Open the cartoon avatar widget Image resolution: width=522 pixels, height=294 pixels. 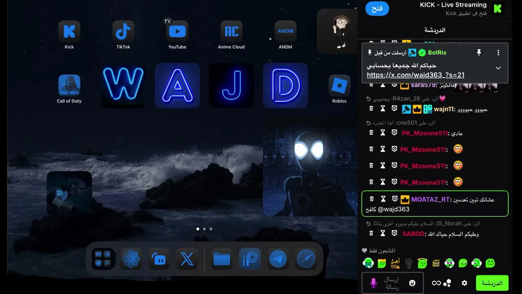pyautogui.click(x=337, y=31)
